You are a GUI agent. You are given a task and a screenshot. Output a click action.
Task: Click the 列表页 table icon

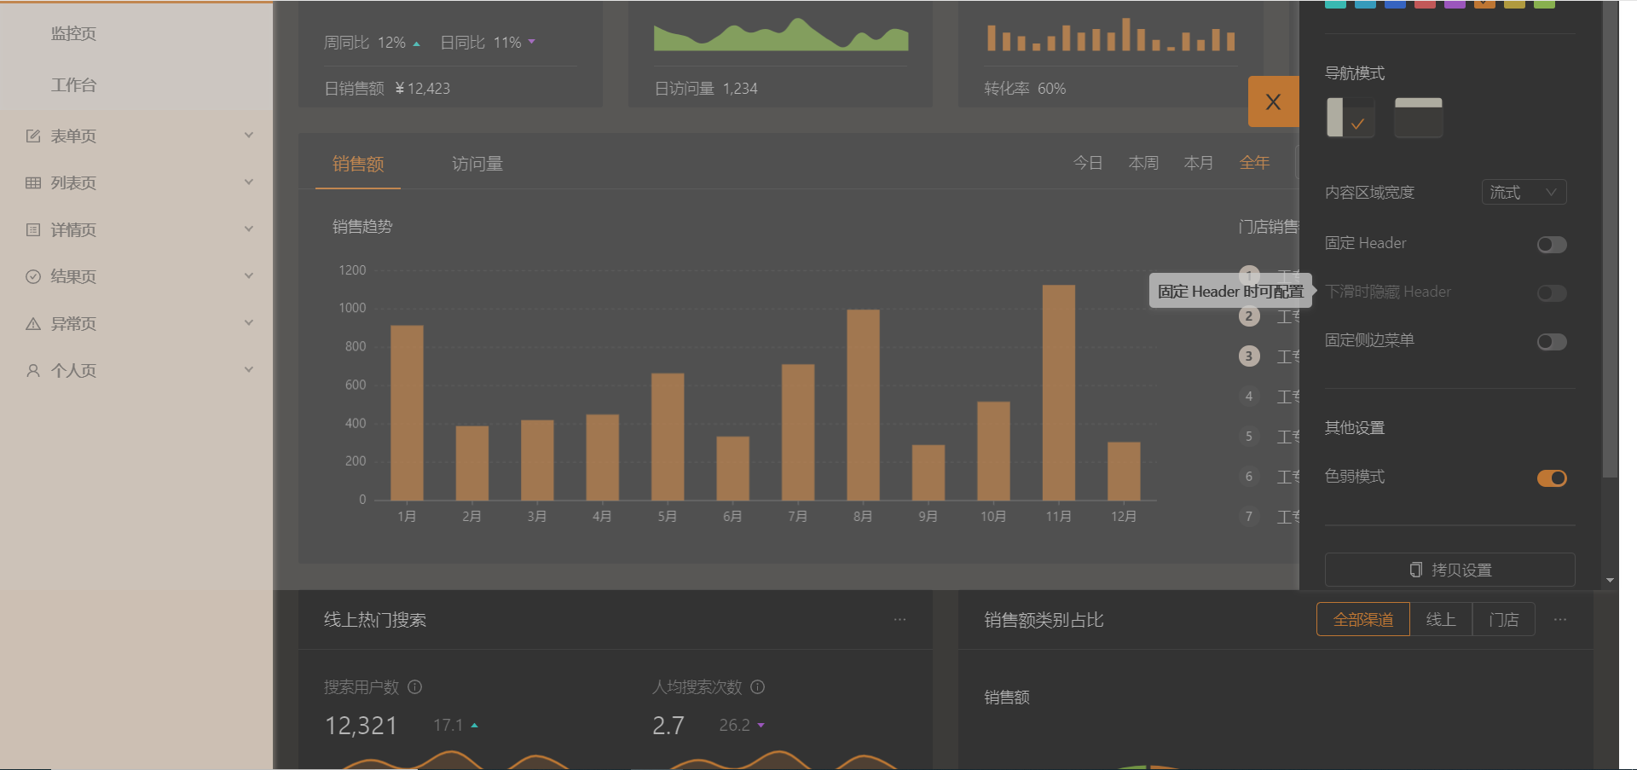click(x=33, y=182)
